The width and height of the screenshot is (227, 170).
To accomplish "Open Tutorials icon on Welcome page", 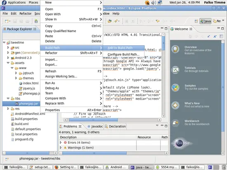I will [175, 70].
